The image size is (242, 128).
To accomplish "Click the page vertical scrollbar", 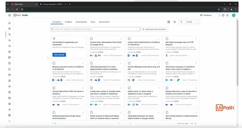I will click(x=237, y=53).
